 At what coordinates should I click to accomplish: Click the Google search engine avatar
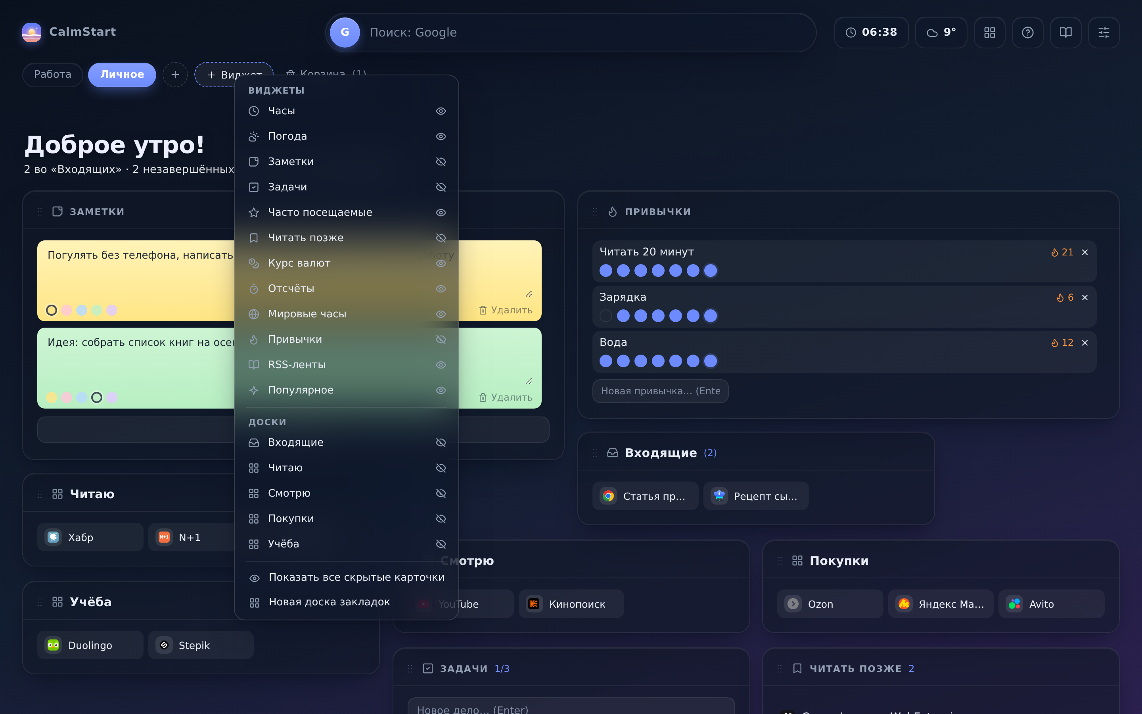pos(345,32)
